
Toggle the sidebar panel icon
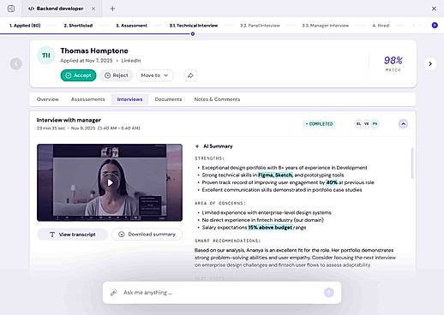pos(11,9)
